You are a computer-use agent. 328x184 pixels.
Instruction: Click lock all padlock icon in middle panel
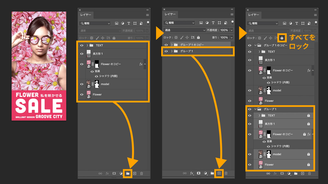tap(198, 37)
